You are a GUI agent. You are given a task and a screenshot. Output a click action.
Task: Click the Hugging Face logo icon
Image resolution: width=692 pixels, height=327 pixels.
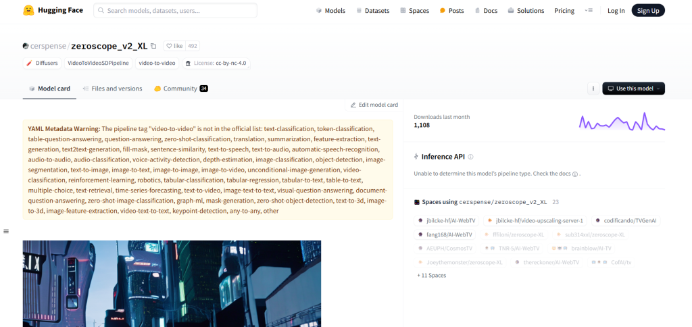[28, 11]
